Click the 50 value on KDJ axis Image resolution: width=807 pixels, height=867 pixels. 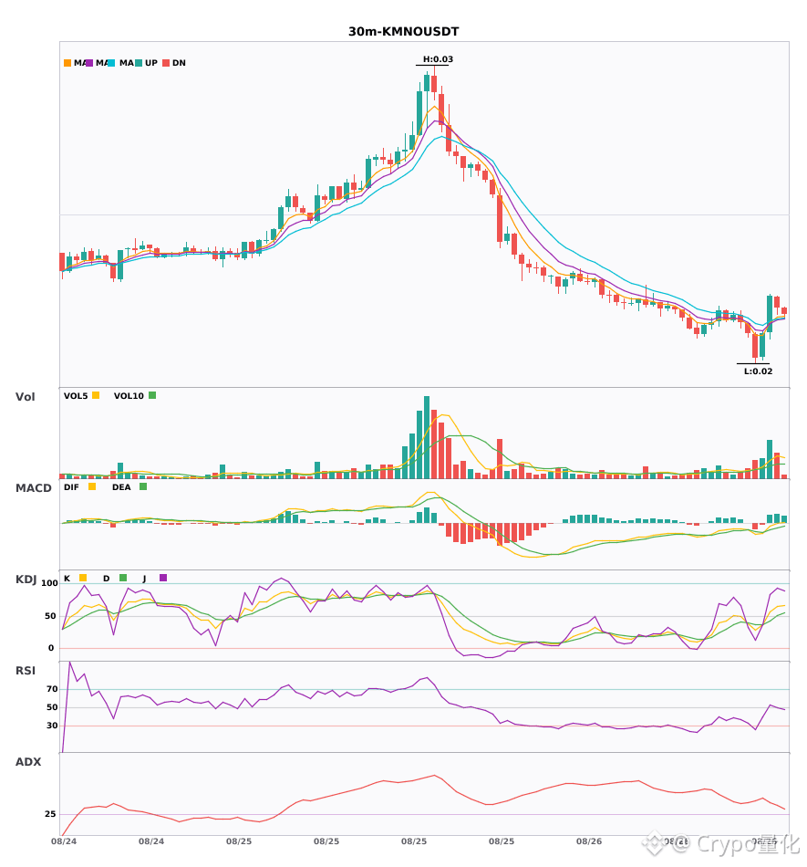point(50,616)
